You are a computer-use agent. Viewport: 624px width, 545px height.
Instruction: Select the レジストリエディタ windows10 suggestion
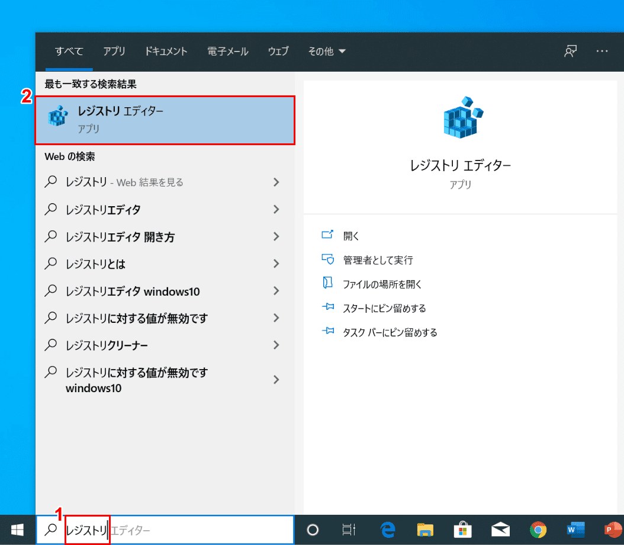click(165, 291)
